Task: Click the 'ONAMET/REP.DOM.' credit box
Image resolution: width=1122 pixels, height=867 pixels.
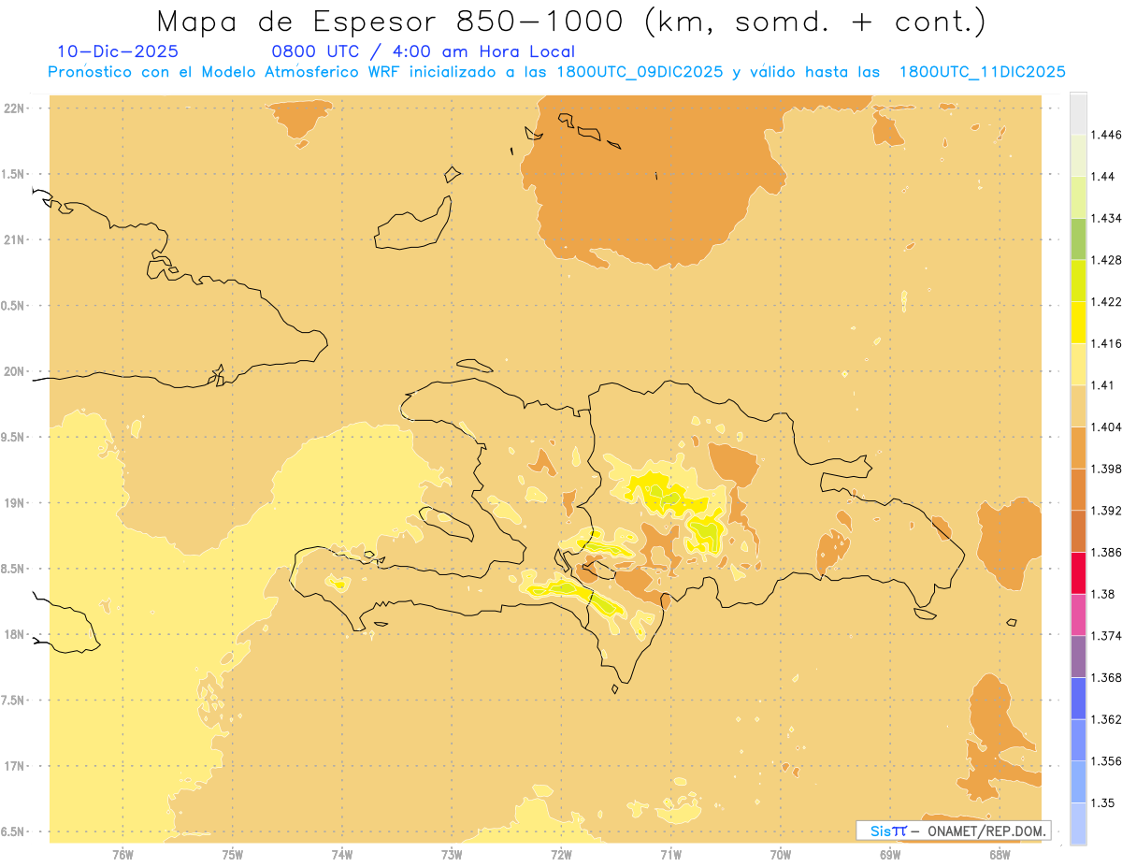Action: click(954, 831)
